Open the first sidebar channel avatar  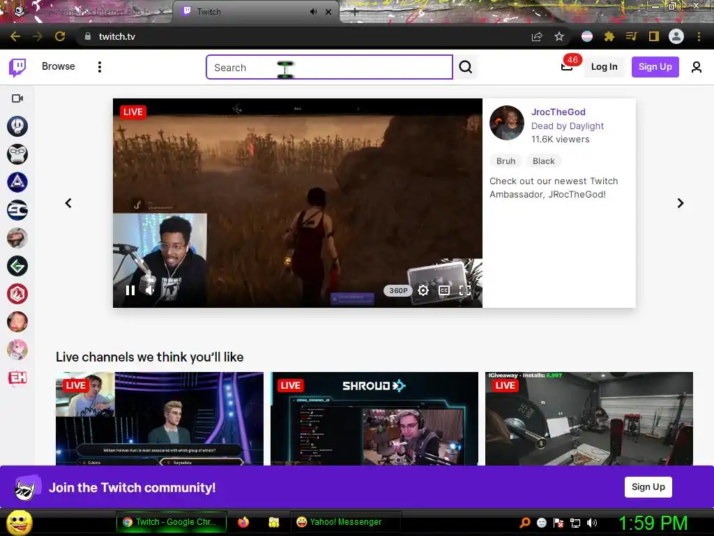(17, 126)
